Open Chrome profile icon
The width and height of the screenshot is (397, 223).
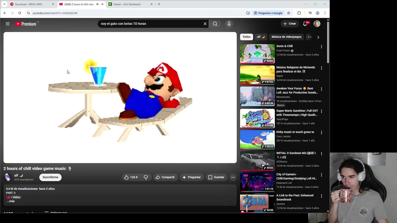click(x=318, y=13)
